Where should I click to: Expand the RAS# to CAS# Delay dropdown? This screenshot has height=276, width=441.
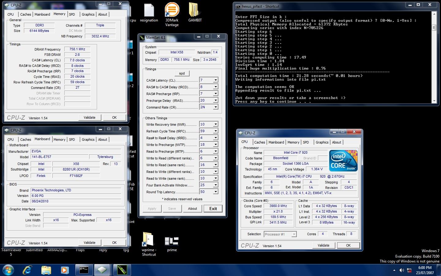click(215, 87)
